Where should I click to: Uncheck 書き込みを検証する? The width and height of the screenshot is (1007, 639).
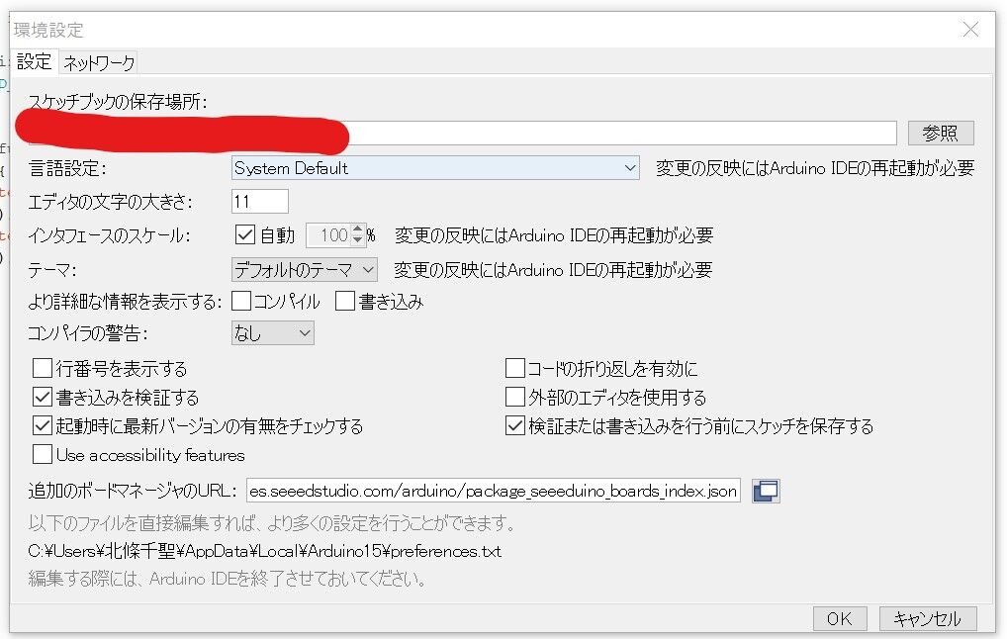point(43,397)
